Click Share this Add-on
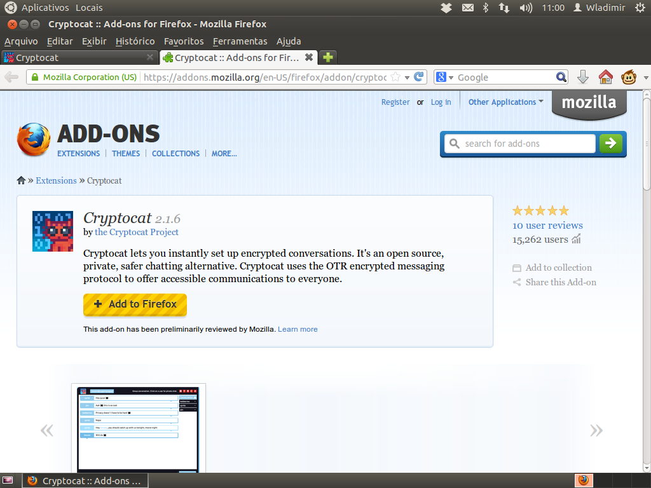This screenshot has height=488, width=651. [x=554, y=282]
